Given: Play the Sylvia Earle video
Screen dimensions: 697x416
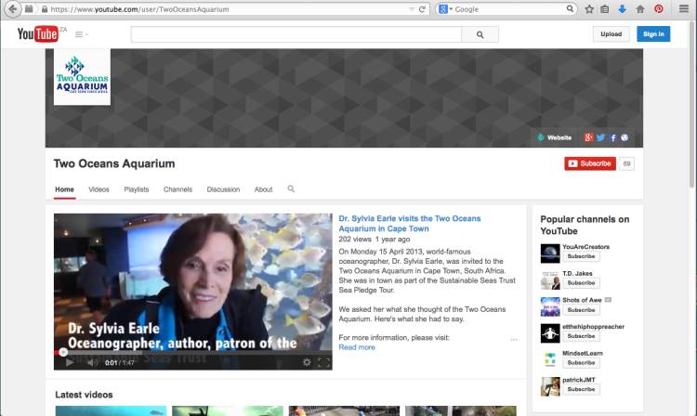Looking at the screenshot, I should (69, 362).
